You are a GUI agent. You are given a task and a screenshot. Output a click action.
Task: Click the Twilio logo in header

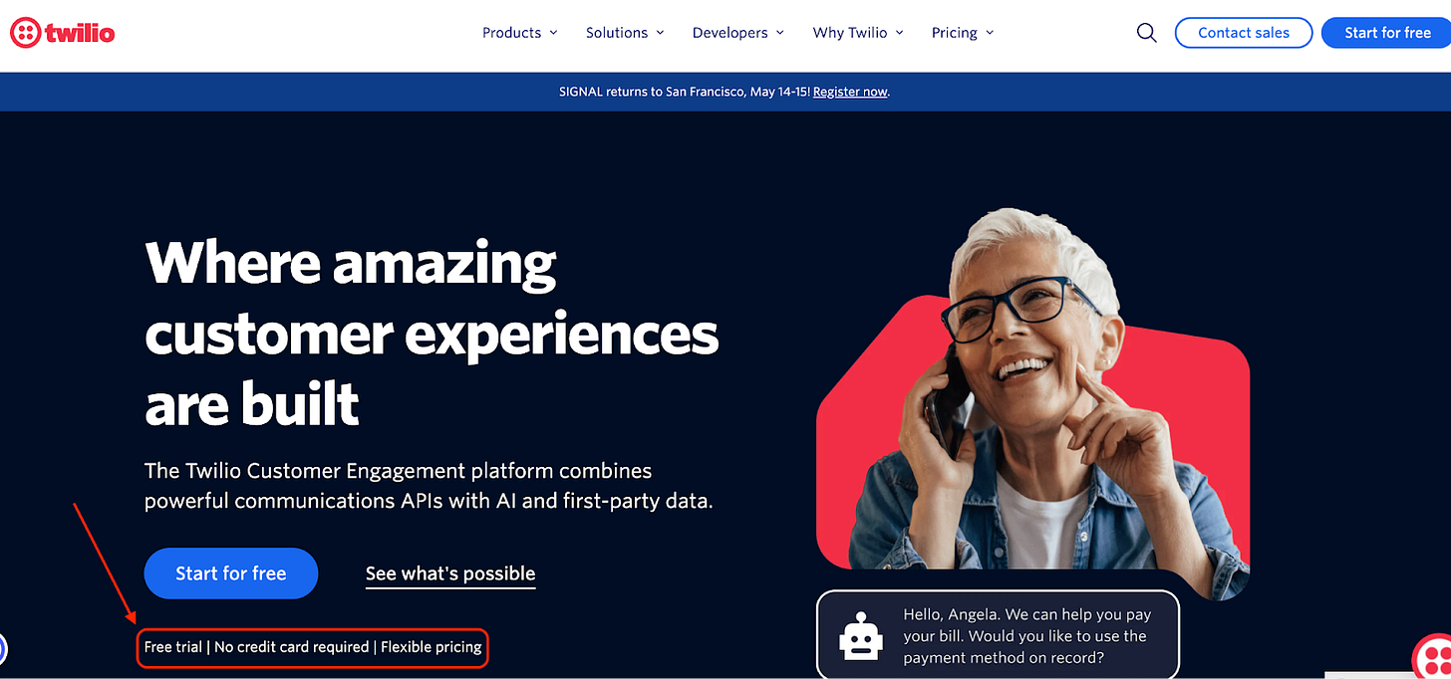(x=62, y=33)
